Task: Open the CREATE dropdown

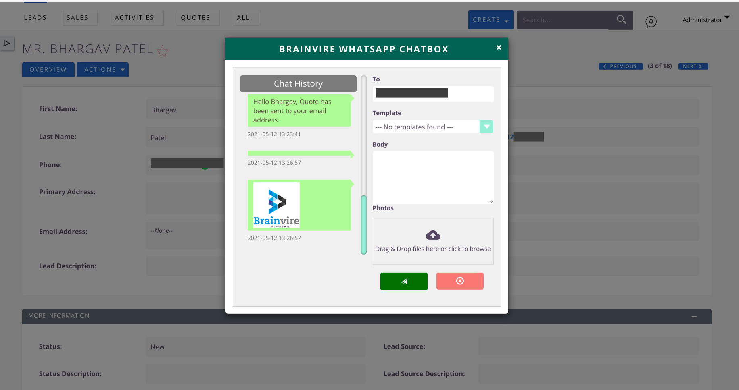Action: [491, 20]
